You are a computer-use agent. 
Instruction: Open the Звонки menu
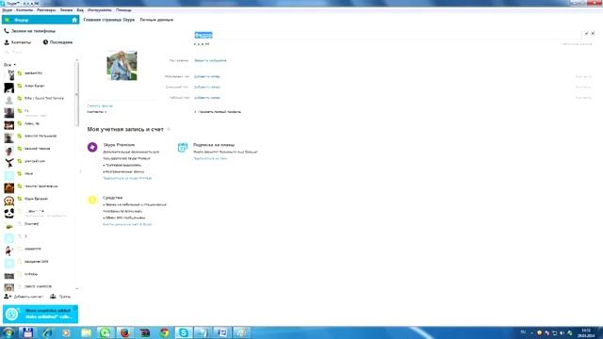pyautogui.click(x=66, y=10)
